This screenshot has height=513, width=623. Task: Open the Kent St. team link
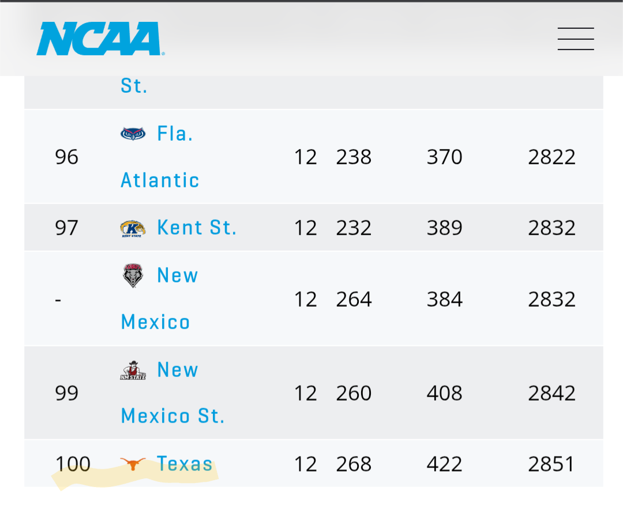coord(197,228)
